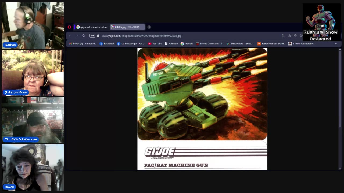Click the Raven name label
Viewport: 344px width, 193px height.
tap(9, 187)
